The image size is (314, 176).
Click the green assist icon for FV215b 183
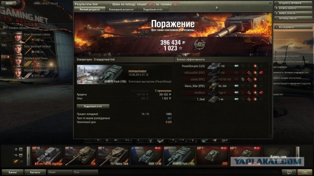(x=243, y=79)
